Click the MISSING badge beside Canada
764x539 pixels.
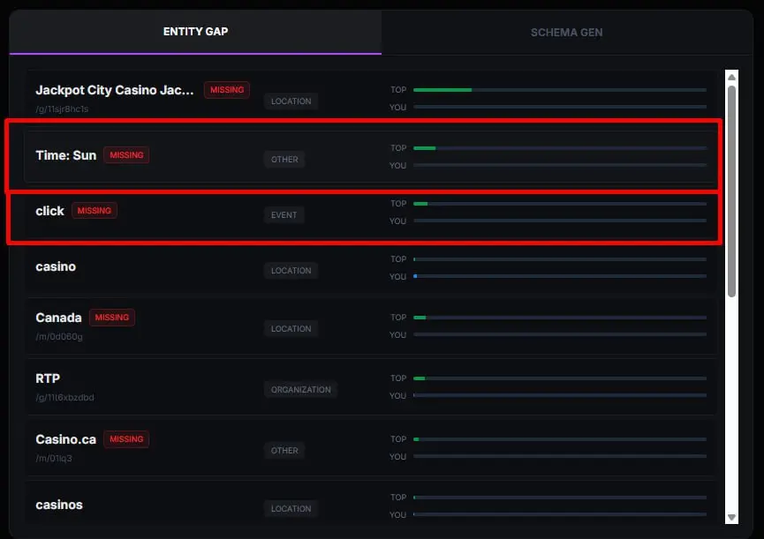coord(112,318)
